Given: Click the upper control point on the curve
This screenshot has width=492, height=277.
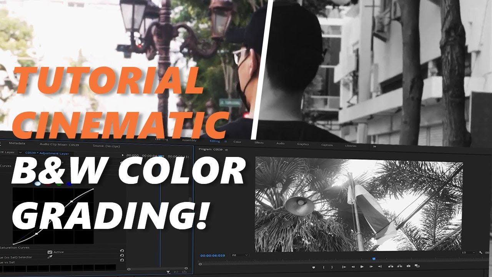Looking at the screenshot, I should click(x=71, y=201).
